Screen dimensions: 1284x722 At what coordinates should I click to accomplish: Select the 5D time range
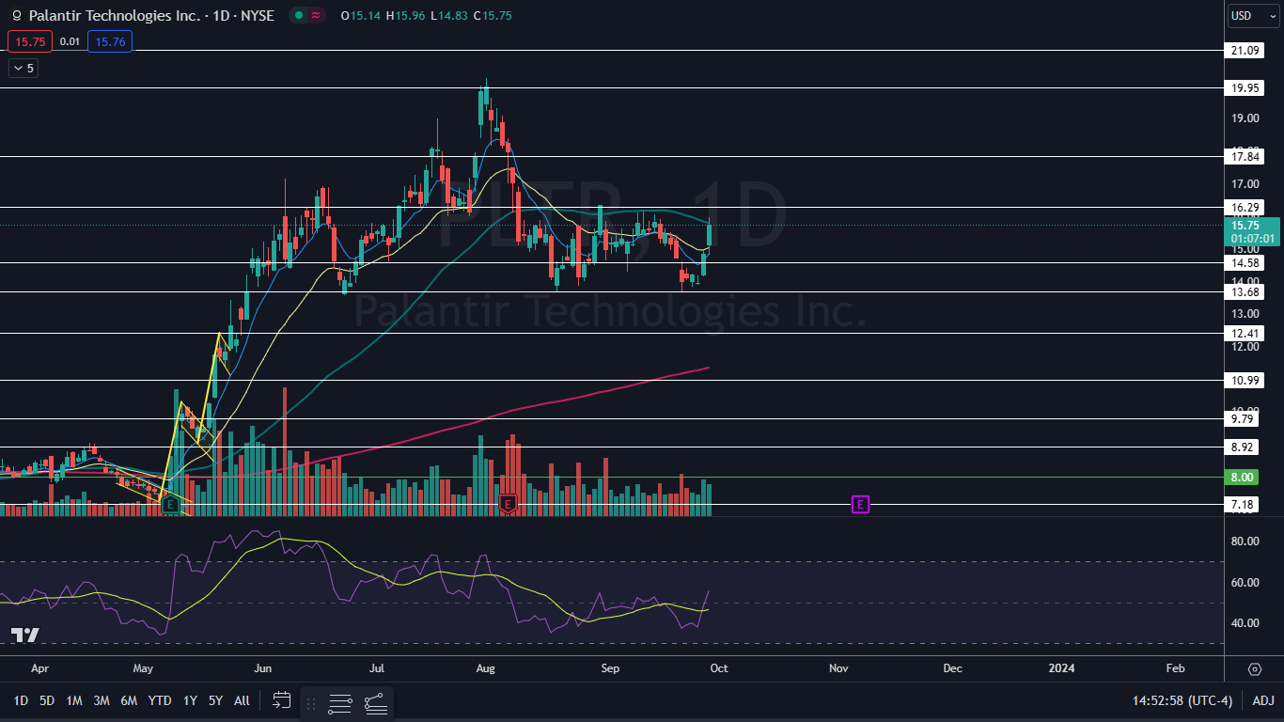pos(46,700)
